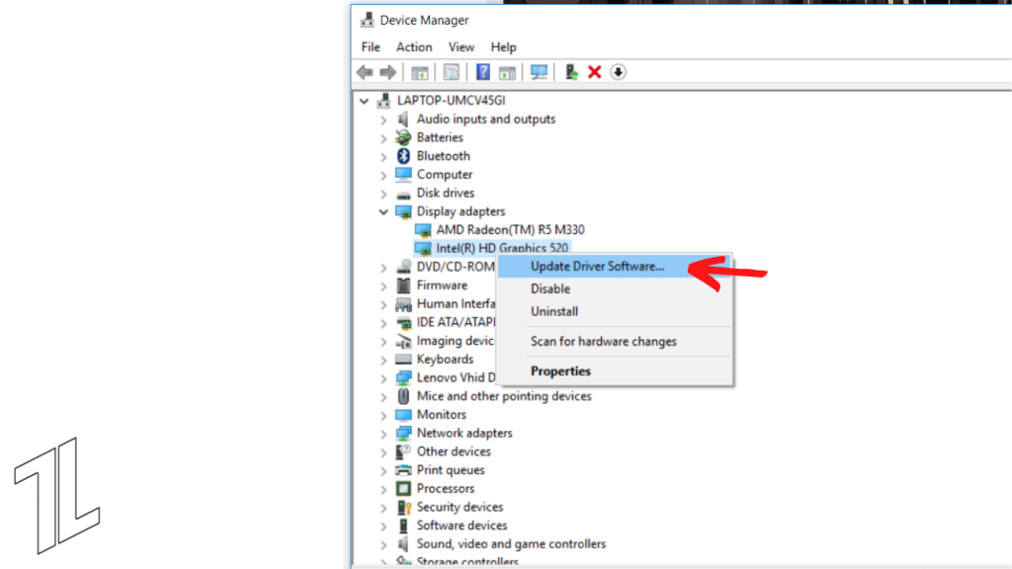Click the Properties toolbar icon
The height and width of the screenshot is (569, 1012).
coord(452,72)
